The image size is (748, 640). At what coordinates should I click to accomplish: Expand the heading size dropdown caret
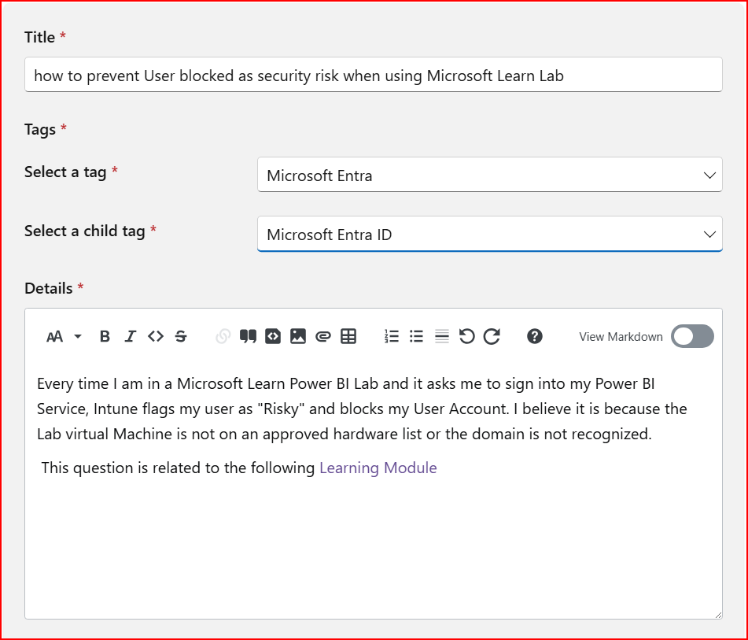click(78, 337)
